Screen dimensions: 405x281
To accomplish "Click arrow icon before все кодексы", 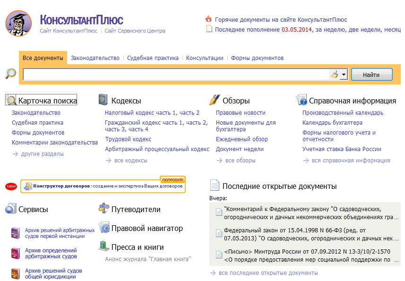I will 109,161.
